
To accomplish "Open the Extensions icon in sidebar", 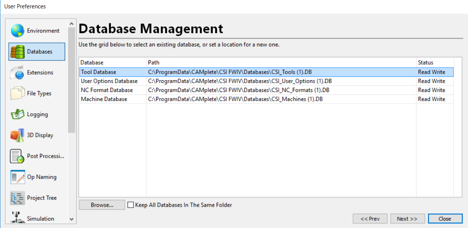I will click(x=18, y=73).
